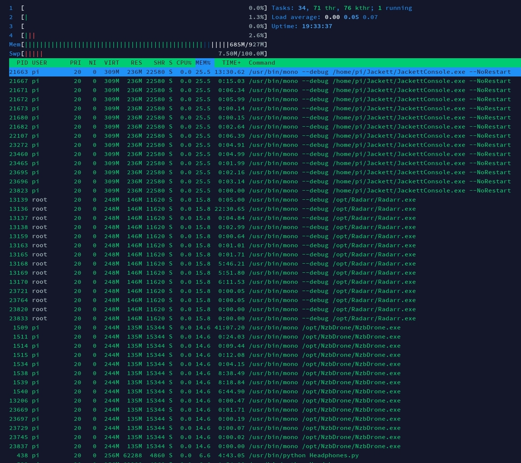Sort processes by the PID column header
Image resolution: width=521 pixels, height=463 pixels.
click(22, 63)
